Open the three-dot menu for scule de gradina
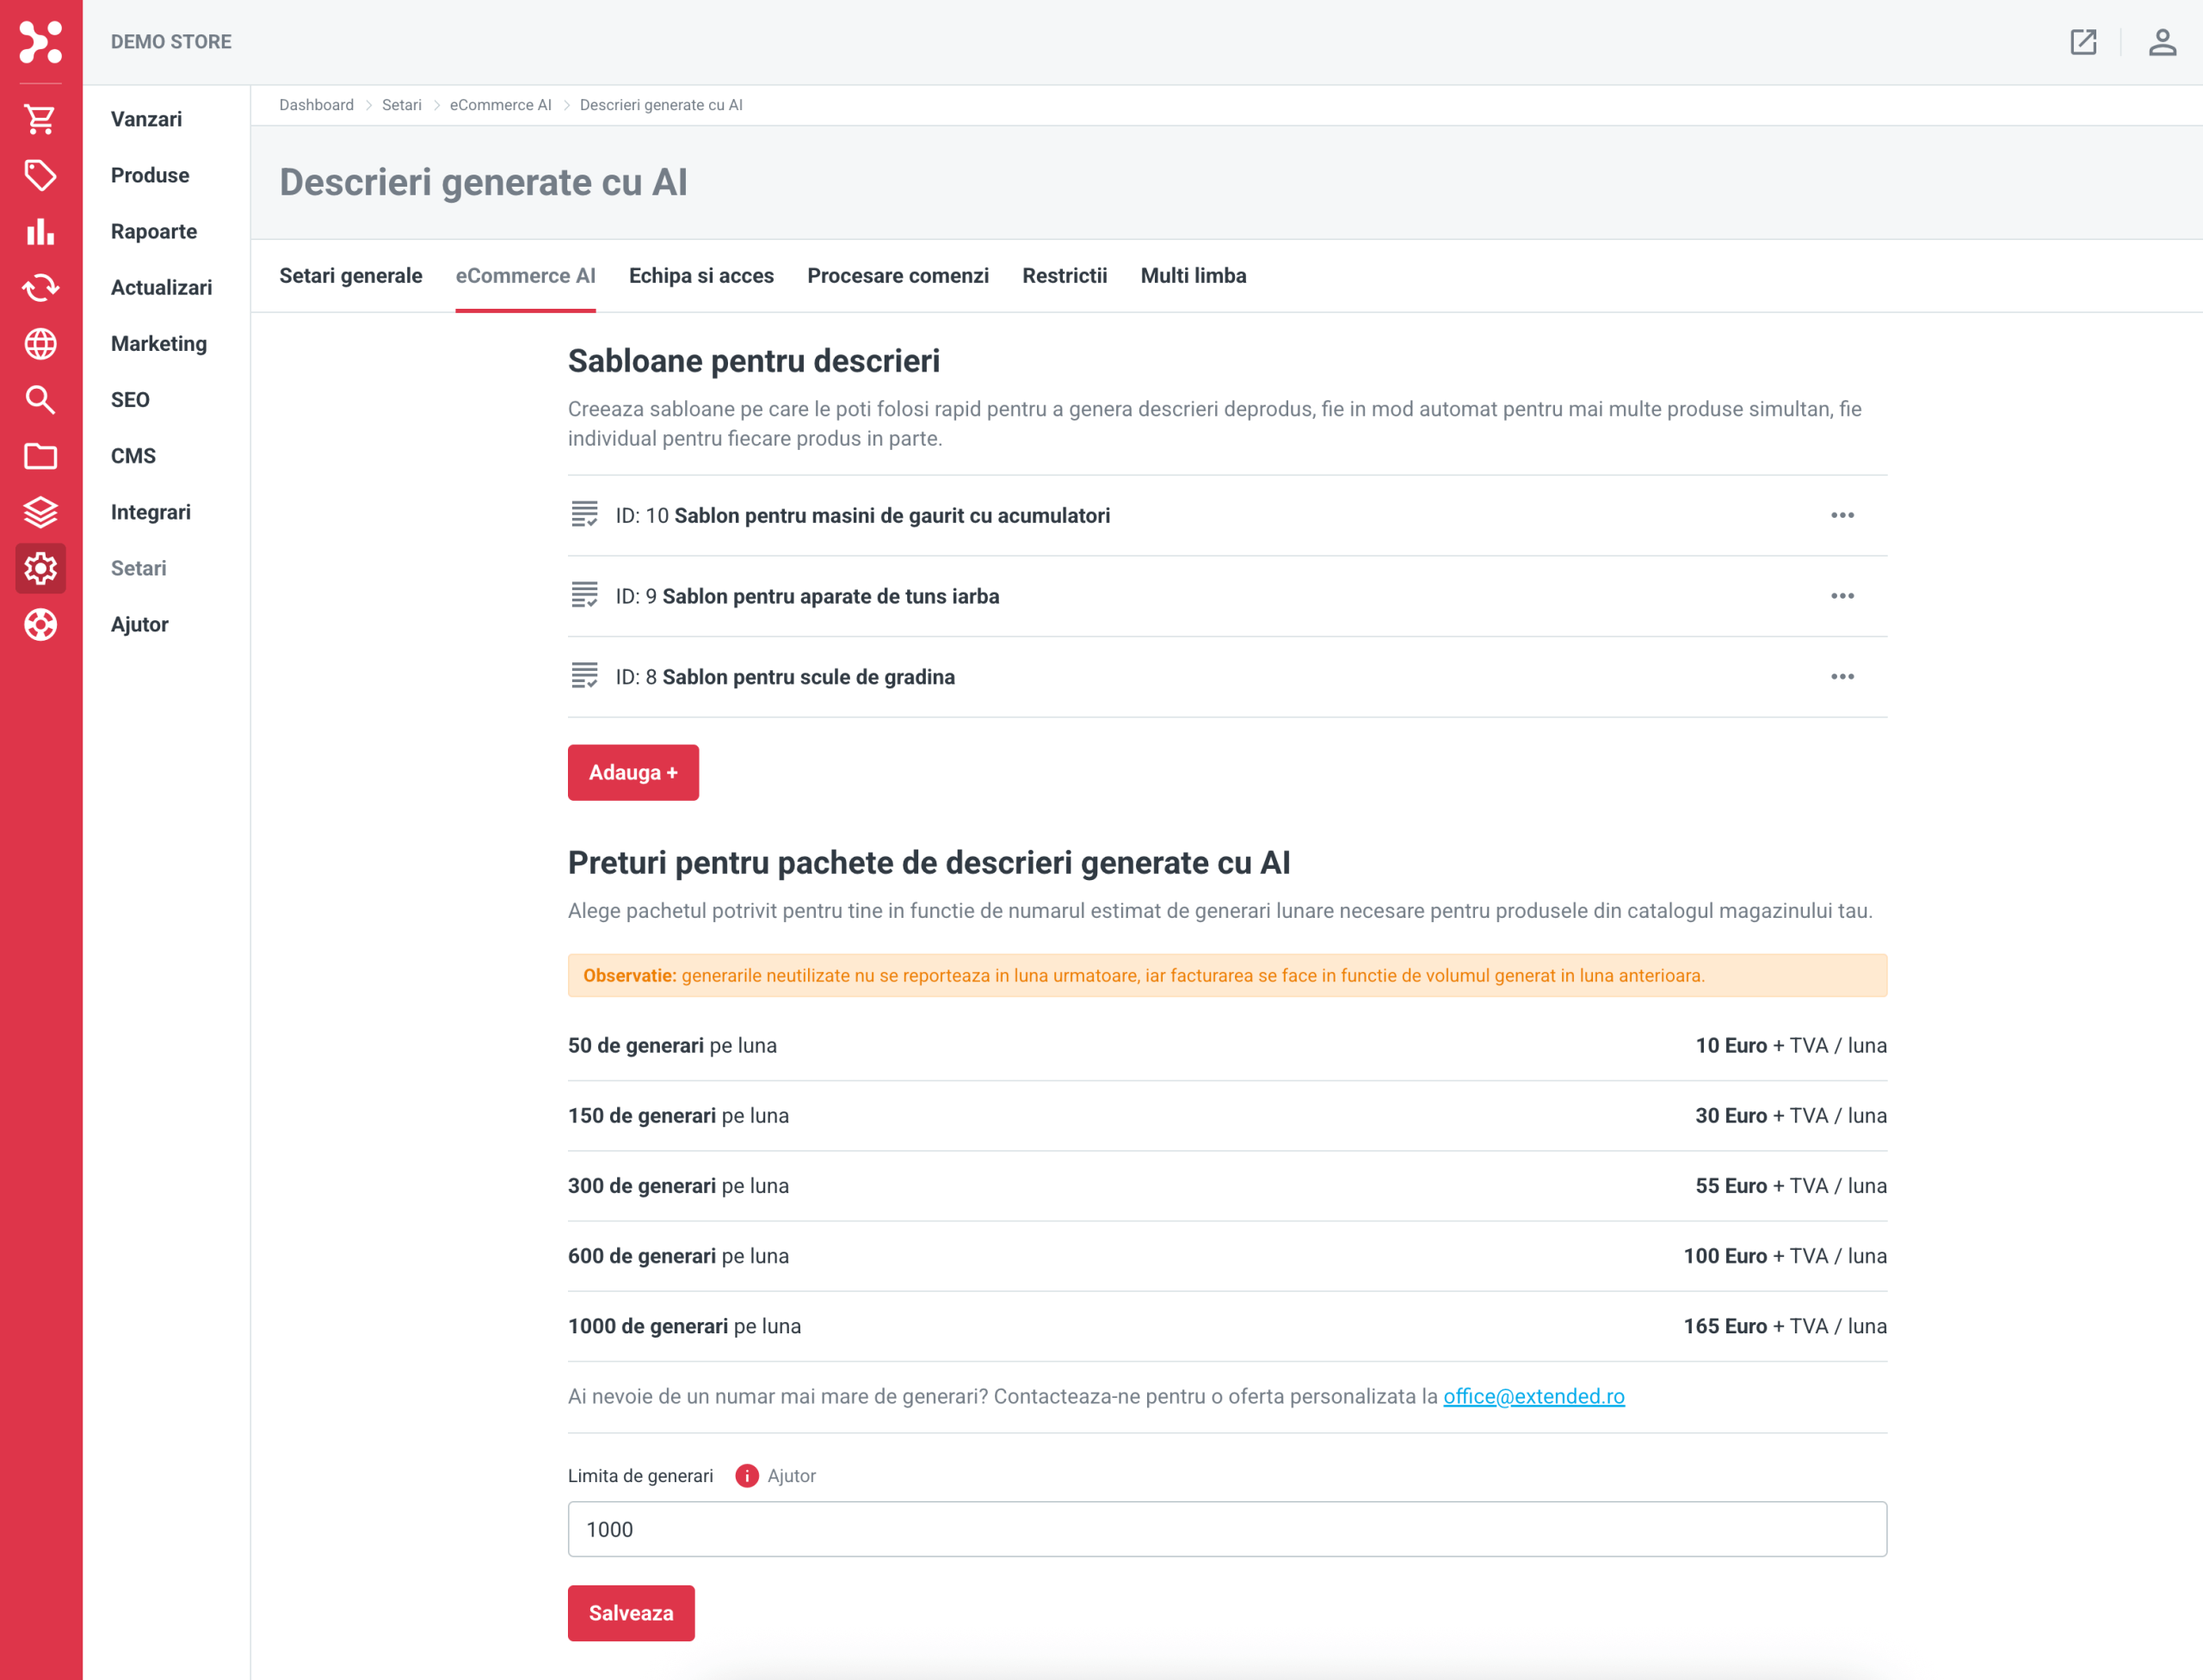The width and height of the screenshot is (2203, 1680). tap(1842, 677)
